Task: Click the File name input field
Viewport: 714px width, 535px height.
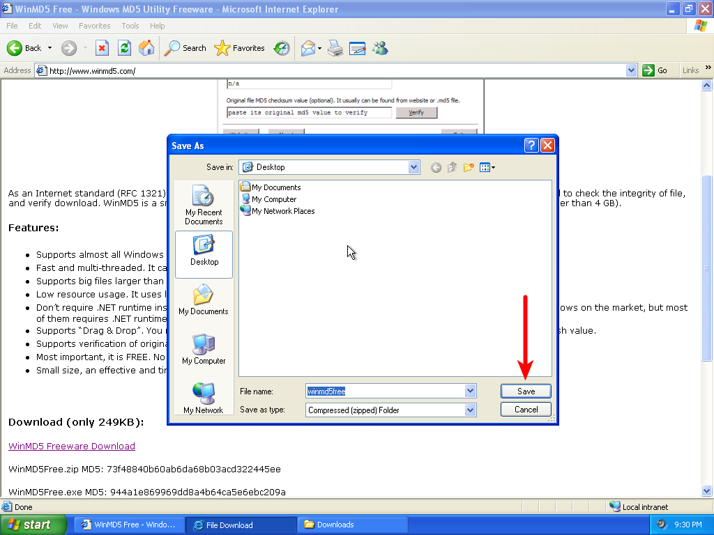Action: (x=385, y=391)
